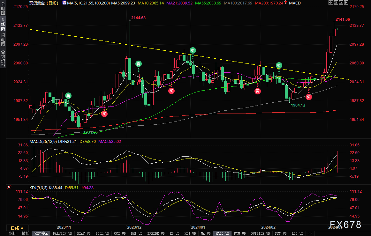371x236 pixels.
Task: Select the KDJ_UD indicator tab
Action: pyautogui.click(x=191, y=233)
